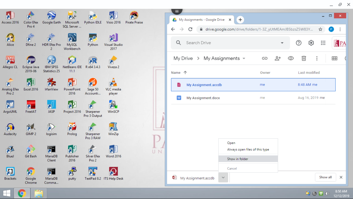Open the Drive help question mark
Image resolution: width=353 pixels, height=199 pixels.
click(298, 43)
